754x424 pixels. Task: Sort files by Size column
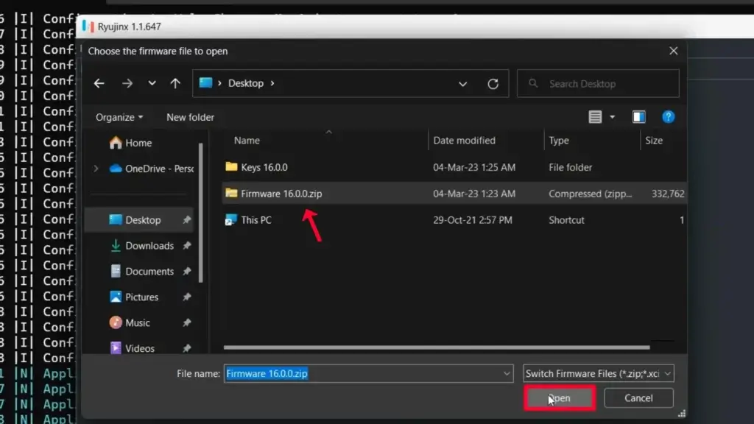[x=654, y=141]
